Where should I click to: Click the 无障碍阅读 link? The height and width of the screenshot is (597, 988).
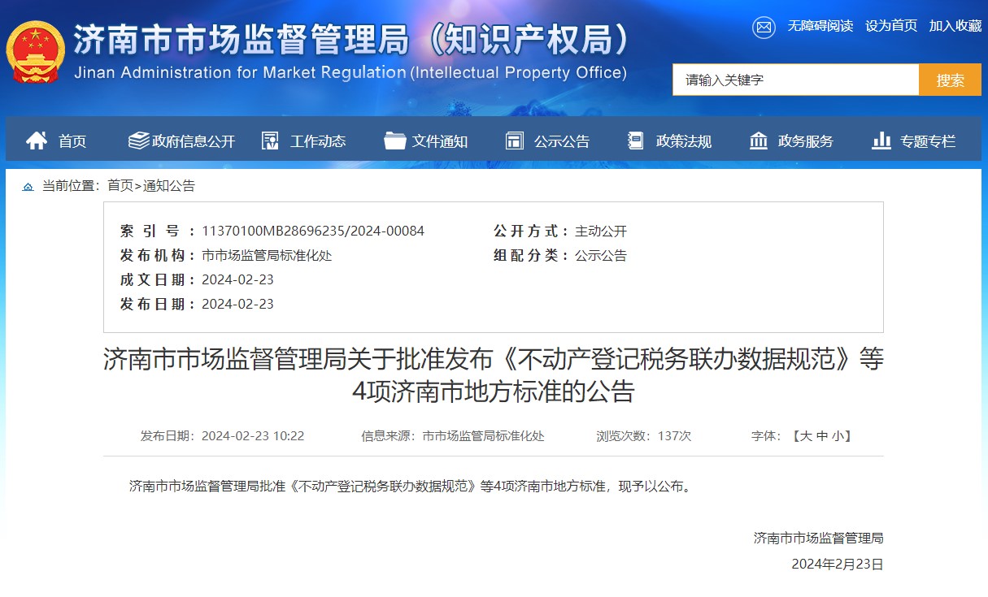820,26
